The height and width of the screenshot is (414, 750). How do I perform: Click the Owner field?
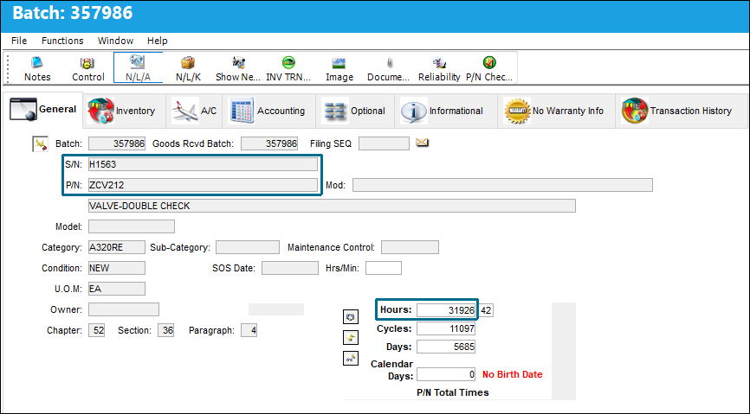point(124,309)
